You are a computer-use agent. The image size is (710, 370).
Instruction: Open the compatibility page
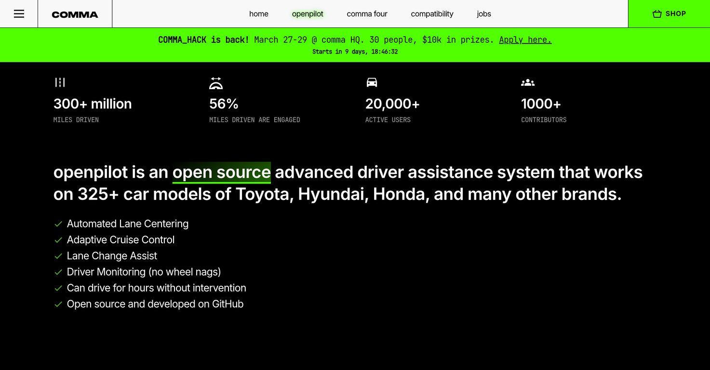432,14
